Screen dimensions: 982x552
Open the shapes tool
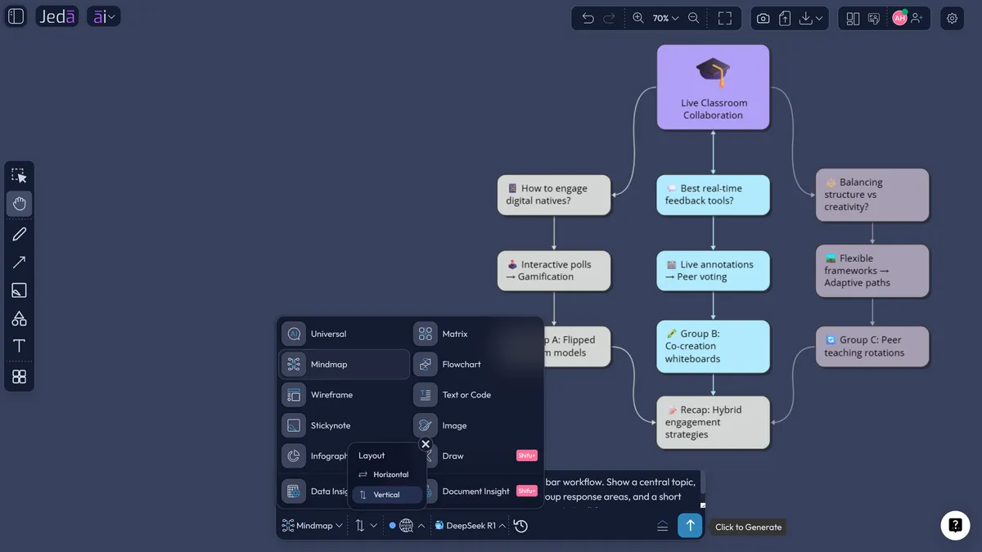19,318
